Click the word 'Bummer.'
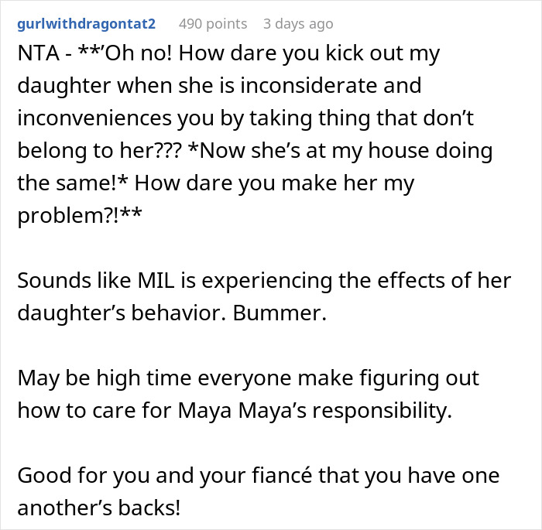The width and height of the screenshot is (542, 530). pyautogui.click(x=280, y=313)
